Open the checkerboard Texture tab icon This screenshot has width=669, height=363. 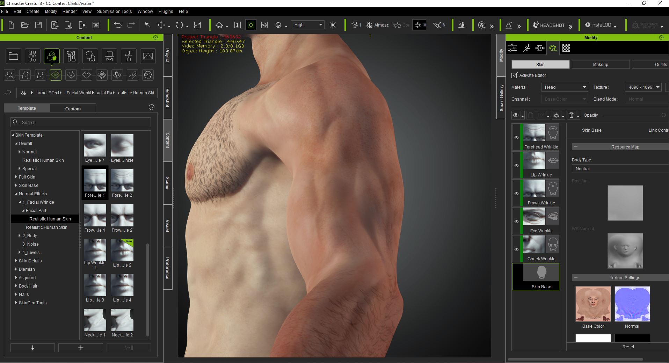click(566, 48)
